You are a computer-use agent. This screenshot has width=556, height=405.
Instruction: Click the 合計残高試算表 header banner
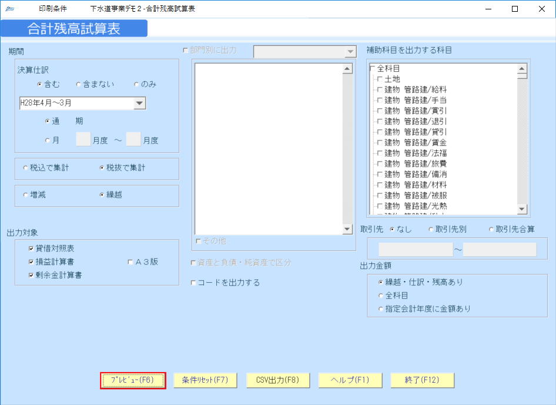[x=74, y=28]
